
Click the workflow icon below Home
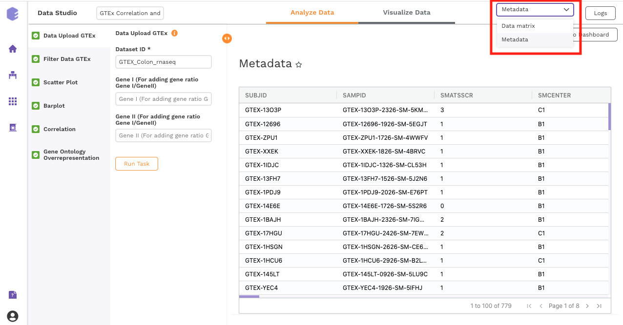12,75
